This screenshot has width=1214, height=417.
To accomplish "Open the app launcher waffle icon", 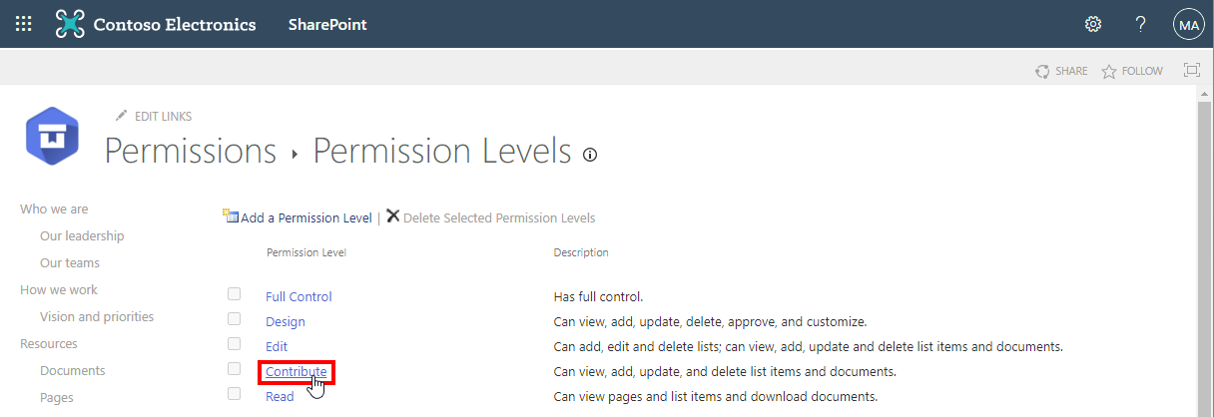I will pos(23,24).
